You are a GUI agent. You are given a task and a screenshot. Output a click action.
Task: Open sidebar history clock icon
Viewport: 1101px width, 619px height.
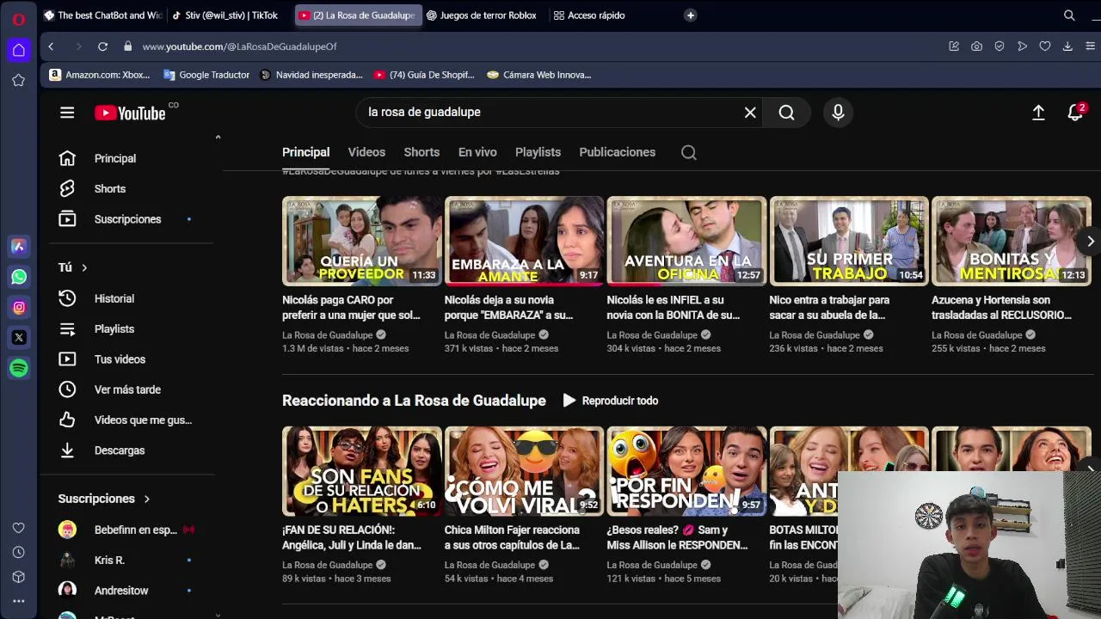click(19, 553)
